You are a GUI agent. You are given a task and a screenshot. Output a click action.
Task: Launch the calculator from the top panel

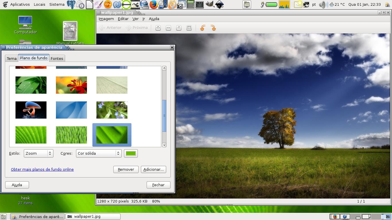(x=190, y=4)
